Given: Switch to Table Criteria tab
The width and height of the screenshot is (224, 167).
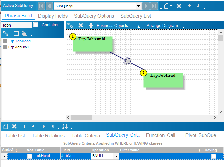Looking at the screenshot, I should coord(86,135).
